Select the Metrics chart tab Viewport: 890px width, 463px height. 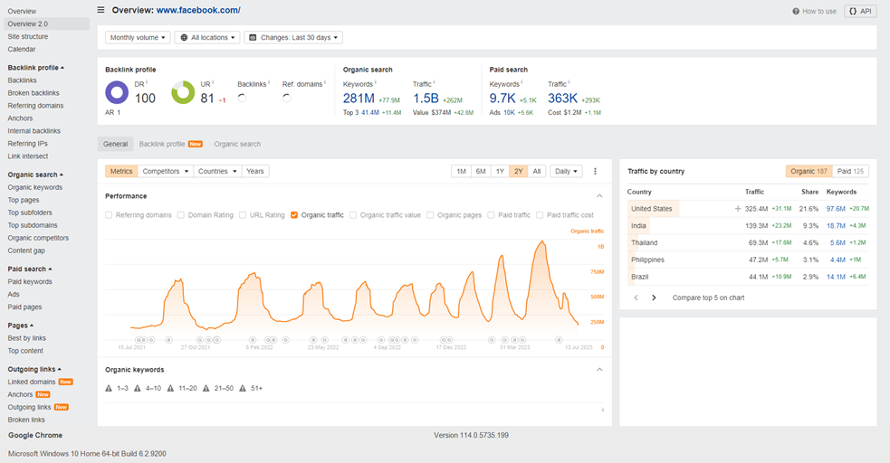121,171
